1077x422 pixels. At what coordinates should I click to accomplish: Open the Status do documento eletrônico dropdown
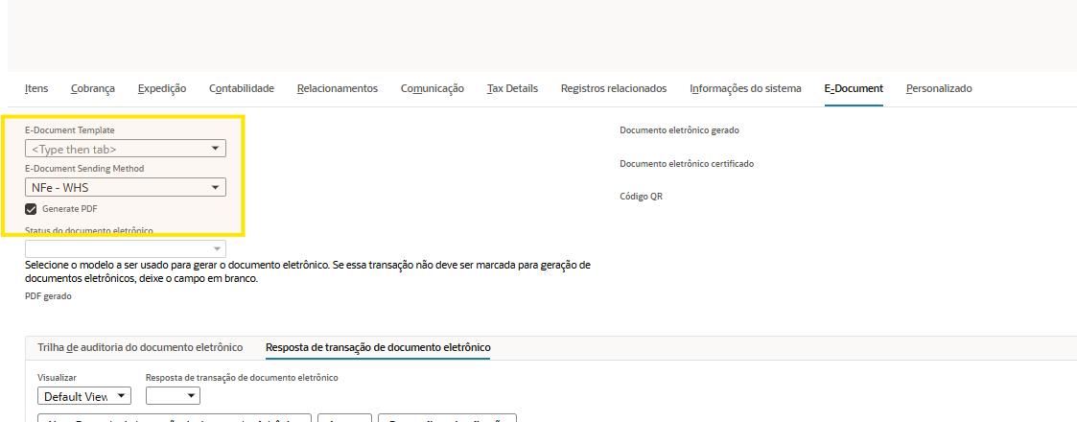217,248
